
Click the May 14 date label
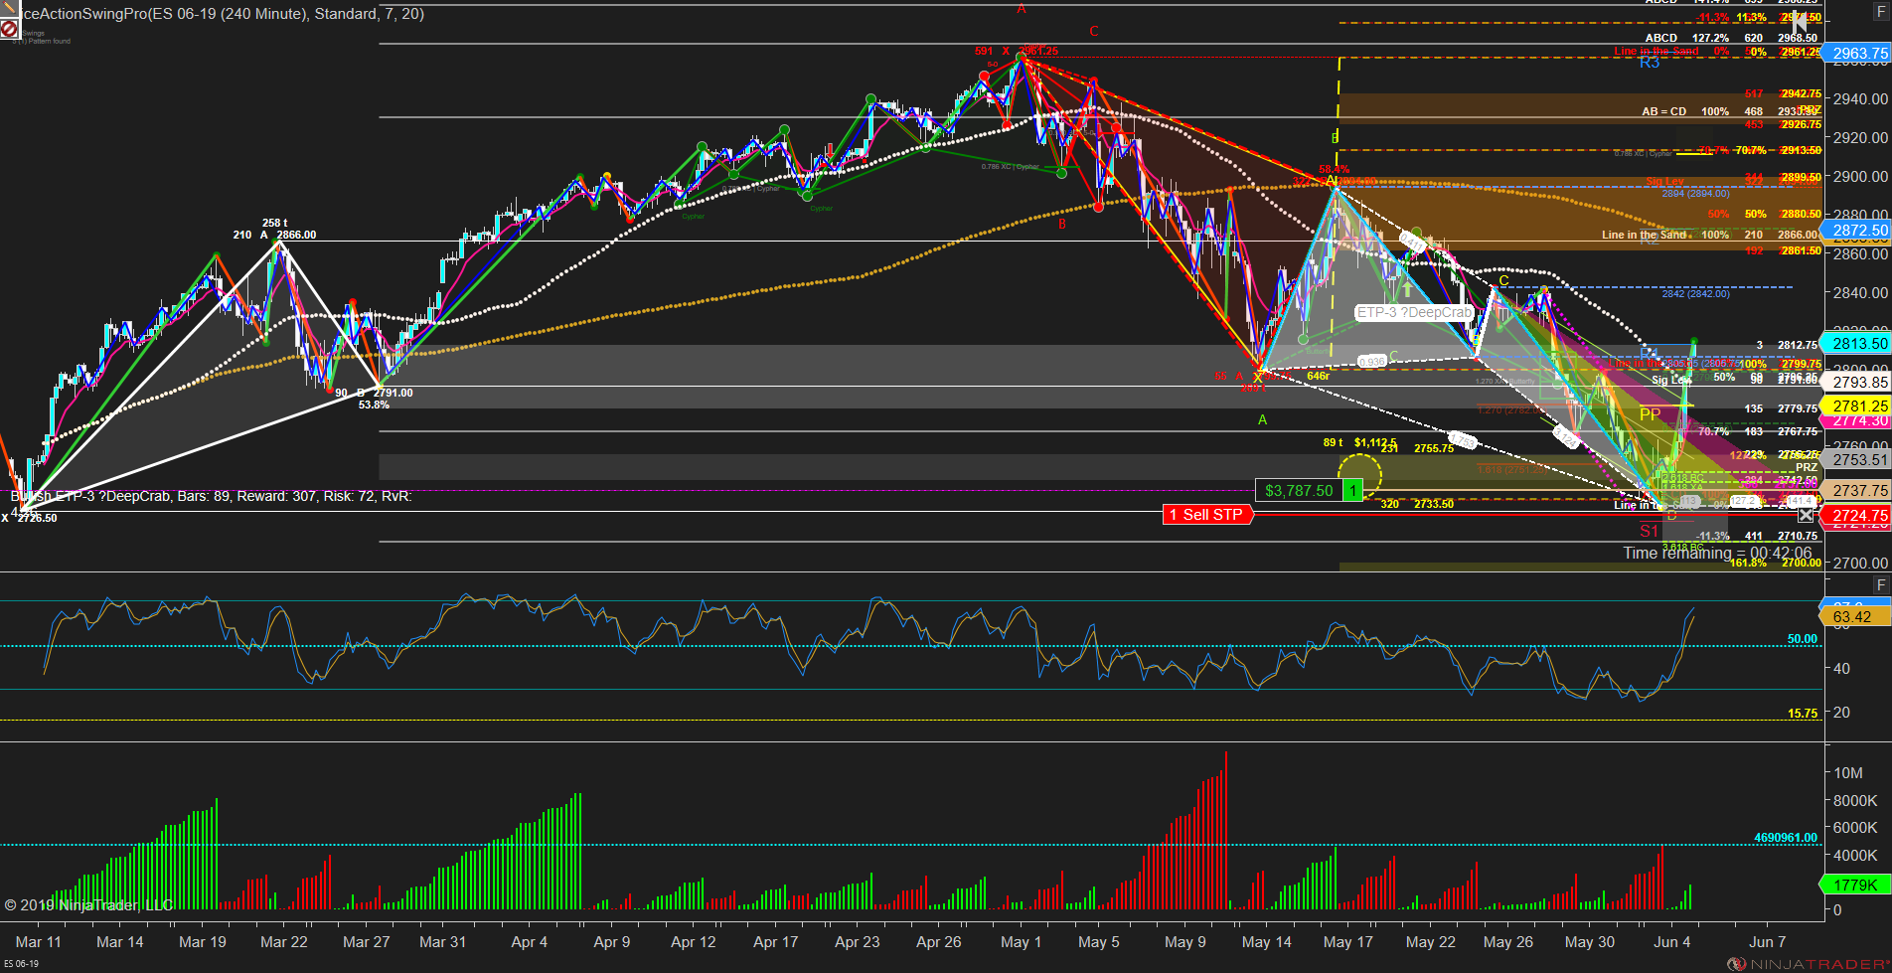(1267, 942)
